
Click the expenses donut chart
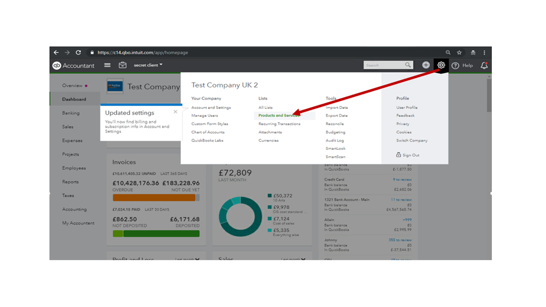pos(240,216)
